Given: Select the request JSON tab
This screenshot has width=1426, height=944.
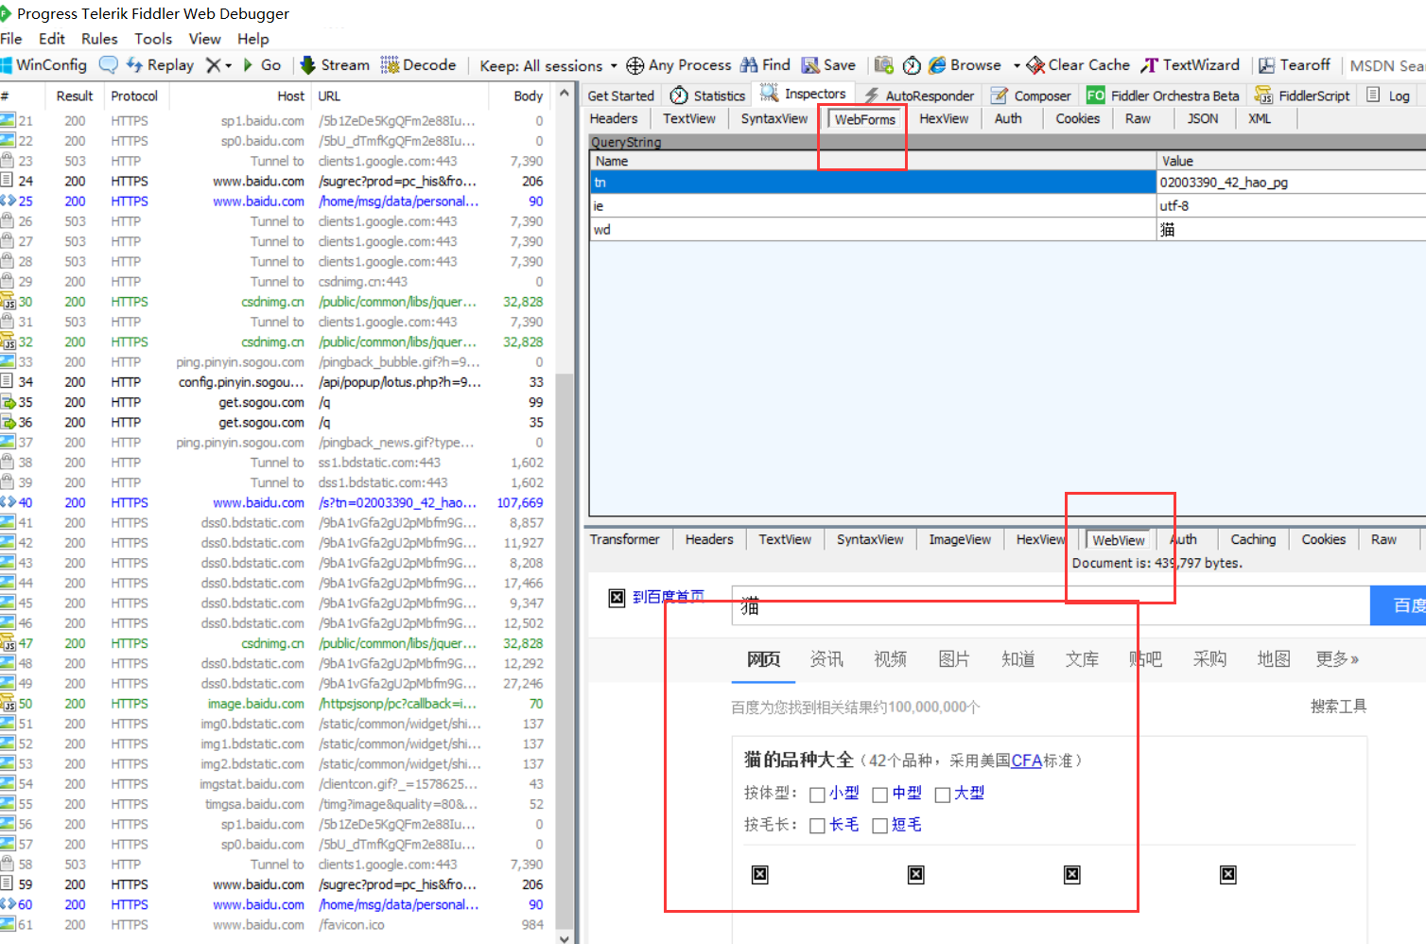Looking at the screenshot, I should [x=1203, y=118].
